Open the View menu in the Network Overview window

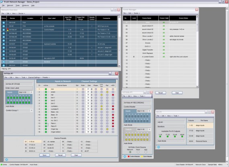[14, 13]
